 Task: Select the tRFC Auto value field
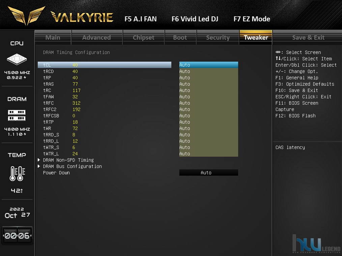coord(208,103)
